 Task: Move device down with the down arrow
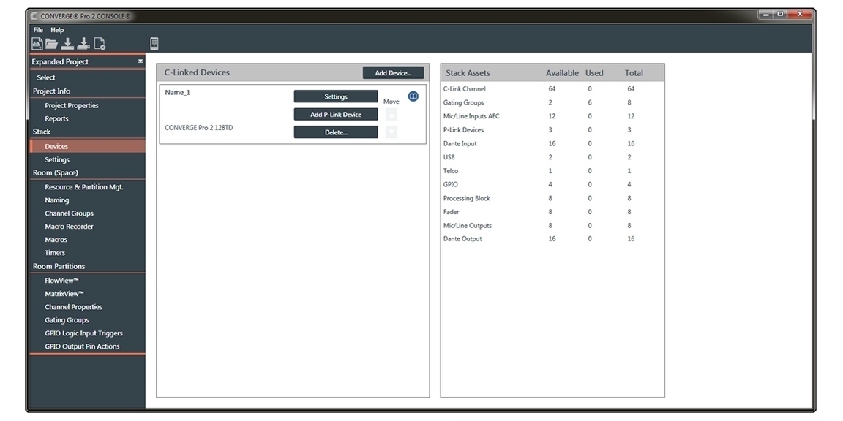391,132
